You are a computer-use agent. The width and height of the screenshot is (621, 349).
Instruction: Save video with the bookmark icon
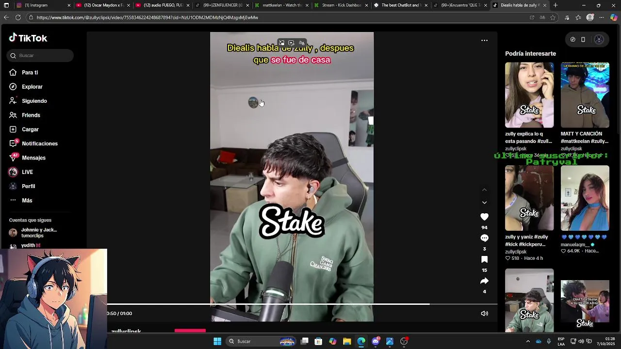point(484,259)
